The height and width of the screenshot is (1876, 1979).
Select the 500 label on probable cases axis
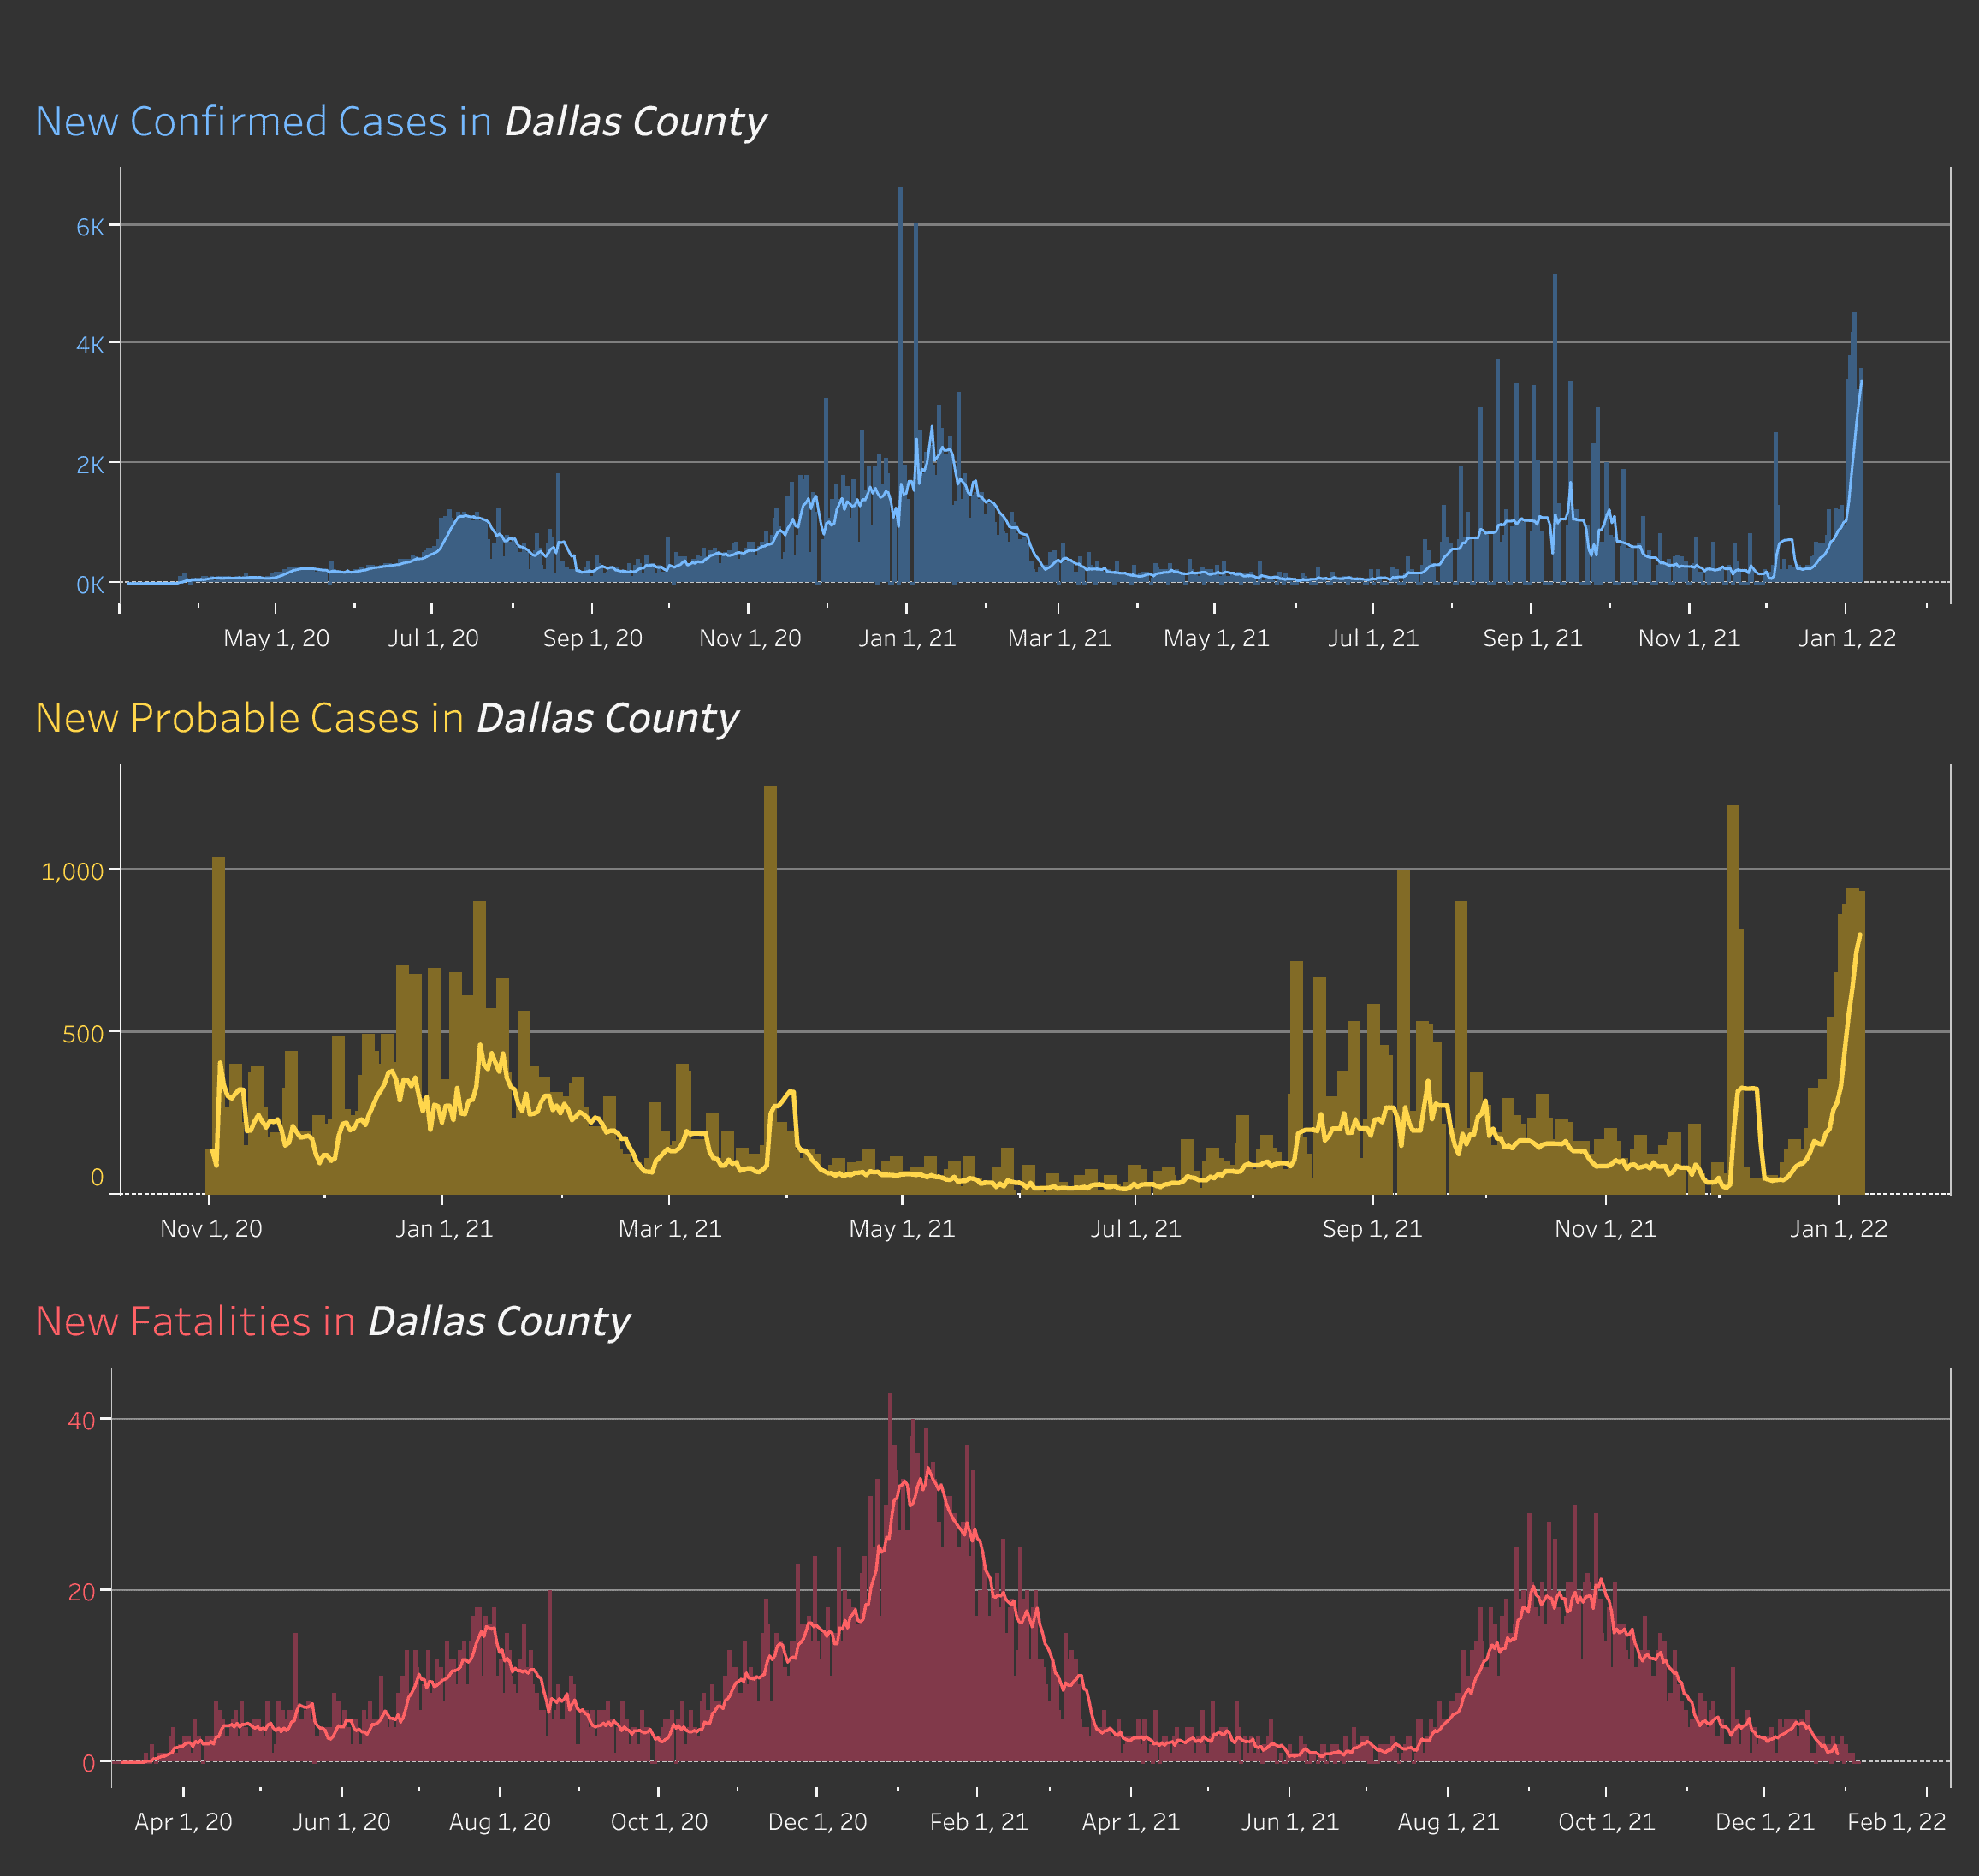coord(83,1034)
